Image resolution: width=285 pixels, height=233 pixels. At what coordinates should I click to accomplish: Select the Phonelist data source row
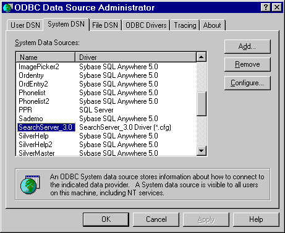[x=32, y=93]
